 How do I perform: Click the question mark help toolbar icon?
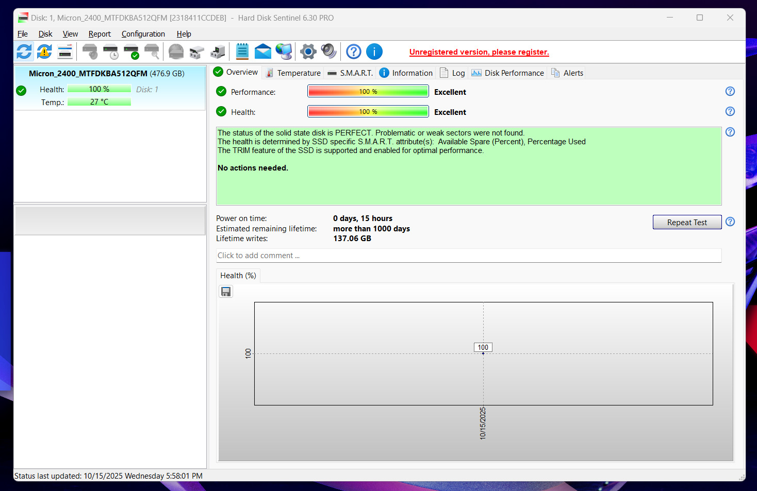[x=354, y=52]
